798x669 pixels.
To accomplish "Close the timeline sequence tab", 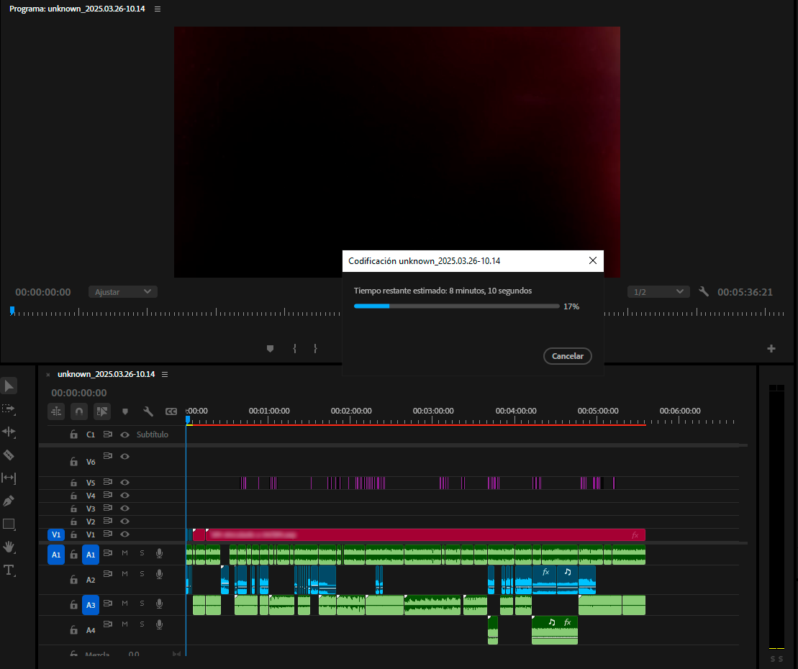I will coord(48,375).
